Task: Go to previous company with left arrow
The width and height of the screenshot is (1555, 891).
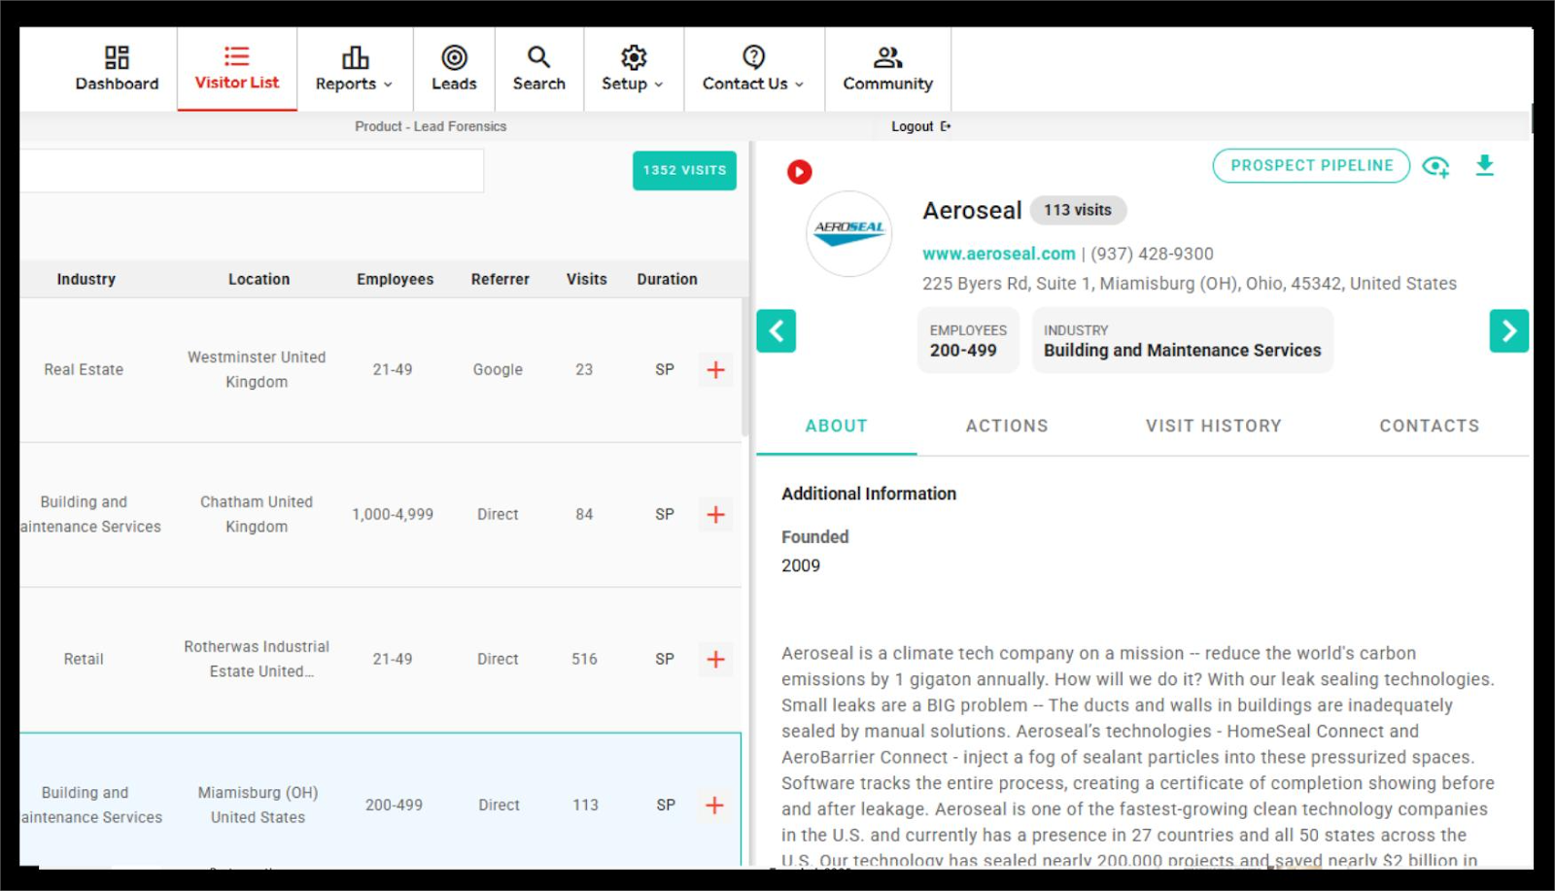Action: tap(776, 331)
